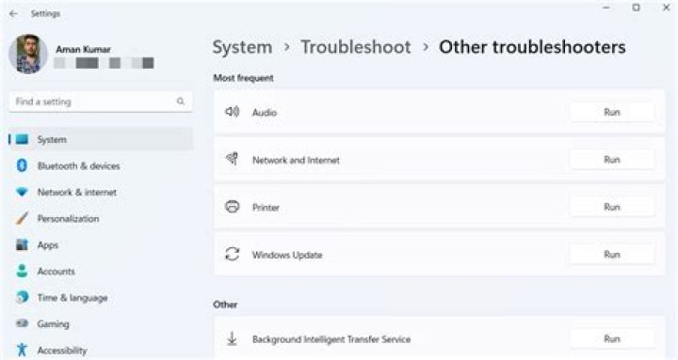Click the Time & language globe icon
Image resolution: width=678 pixels, height=360 pixels.
(x=22, y=297)
